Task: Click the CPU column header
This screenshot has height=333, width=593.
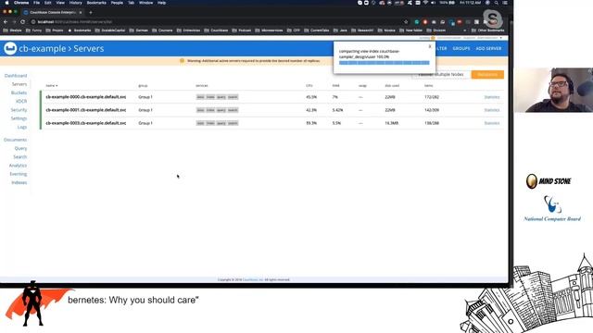Action: pyautogui.click(x=309, y=86)
